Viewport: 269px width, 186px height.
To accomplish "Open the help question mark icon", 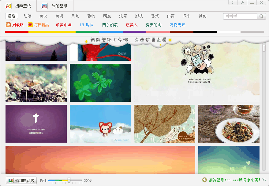I will click(233, 3).
